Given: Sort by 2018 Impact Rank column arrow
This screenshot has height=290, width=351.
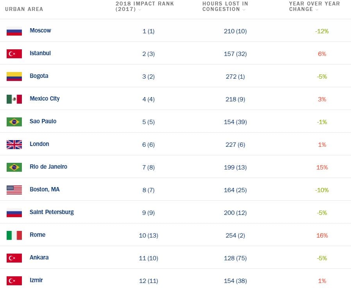Looking at the screenshot, I should point(140,10).
